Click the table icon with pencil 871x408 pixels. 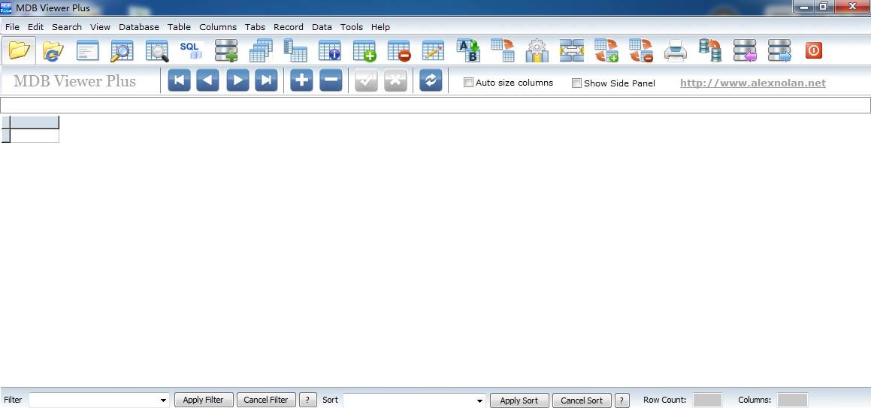tap(434, 50)
